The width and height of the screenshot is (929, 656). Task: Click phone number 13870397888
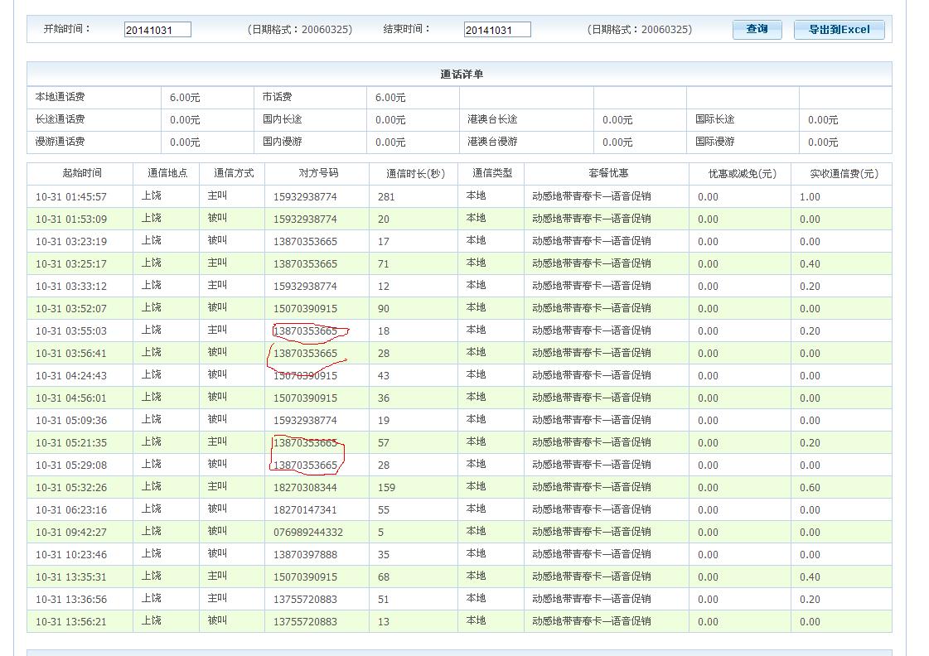305,555
